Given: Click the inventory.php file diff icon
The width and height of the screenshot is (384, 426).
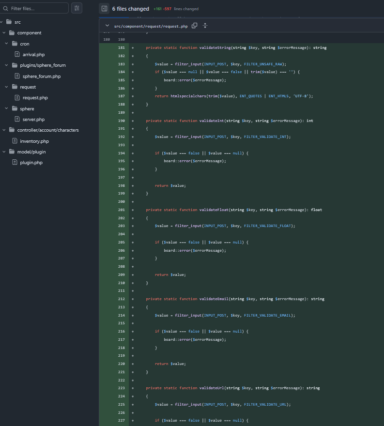Looking at the screenshot, I should 15,141.
